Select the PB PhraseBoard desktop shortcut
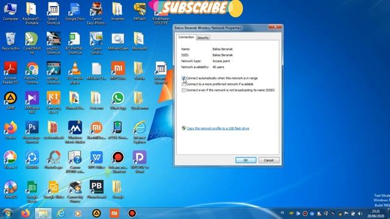Screen dimensions: 390x219 tap(96, 190)
